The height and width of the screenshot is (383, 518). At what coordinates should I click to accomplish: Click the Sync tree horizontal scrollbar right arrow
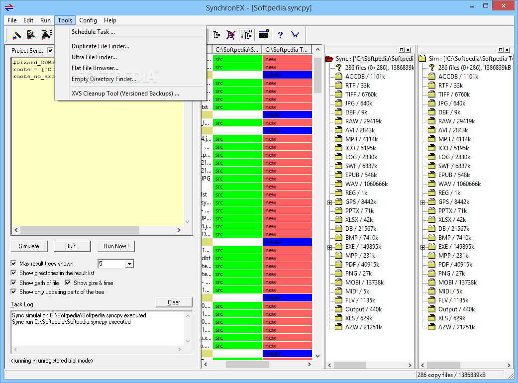point(410,365)
